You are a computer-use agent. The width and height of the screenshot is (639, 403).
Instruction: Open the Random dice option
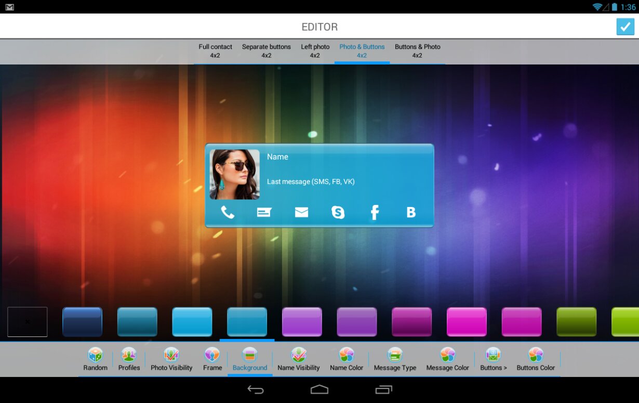96,359
